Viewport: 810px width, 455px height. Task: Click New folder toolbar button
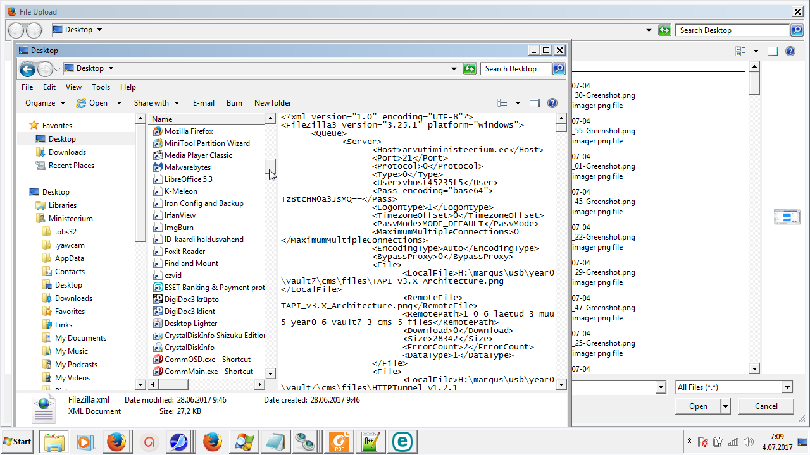[273, 103]
